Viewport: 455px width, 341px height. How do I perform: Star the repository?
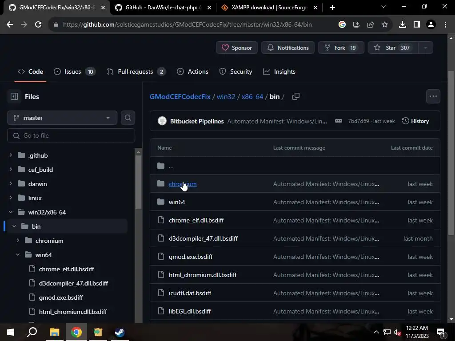point(393,48)
